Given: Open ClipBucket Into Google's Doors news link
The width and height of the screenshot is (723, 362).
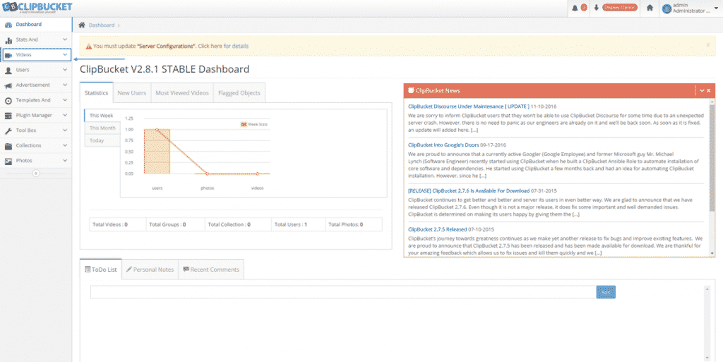Looking at the screenshot, I should click(443, 145).
